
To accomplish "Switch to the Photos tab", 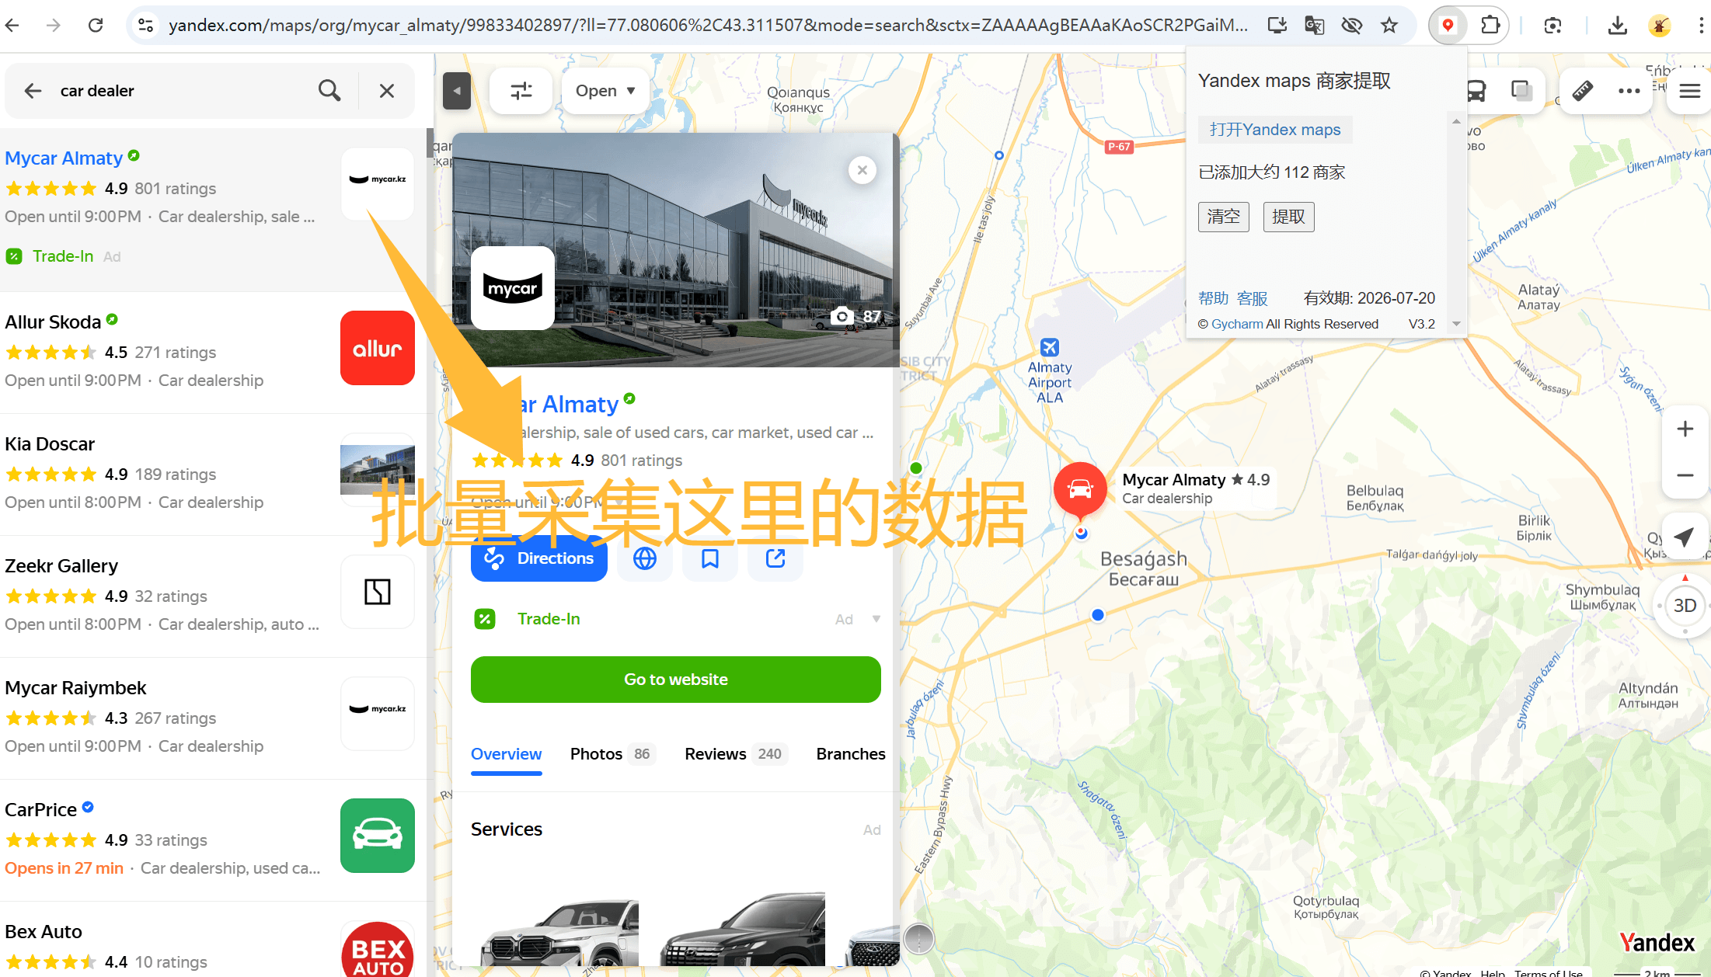I will click(x=612, y=754).
